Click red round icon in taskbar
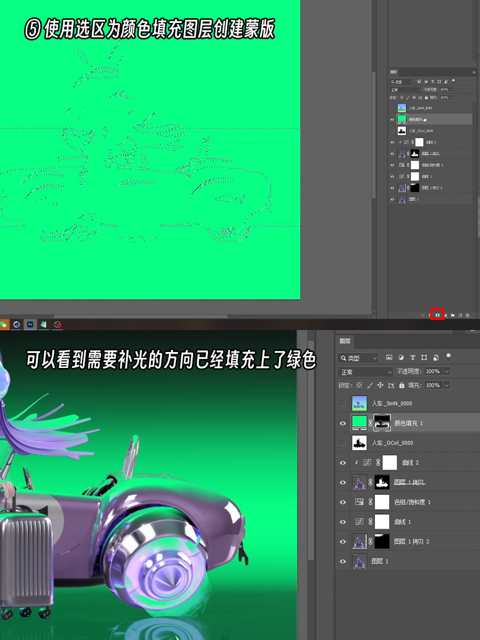 click(x=58, y=324)
